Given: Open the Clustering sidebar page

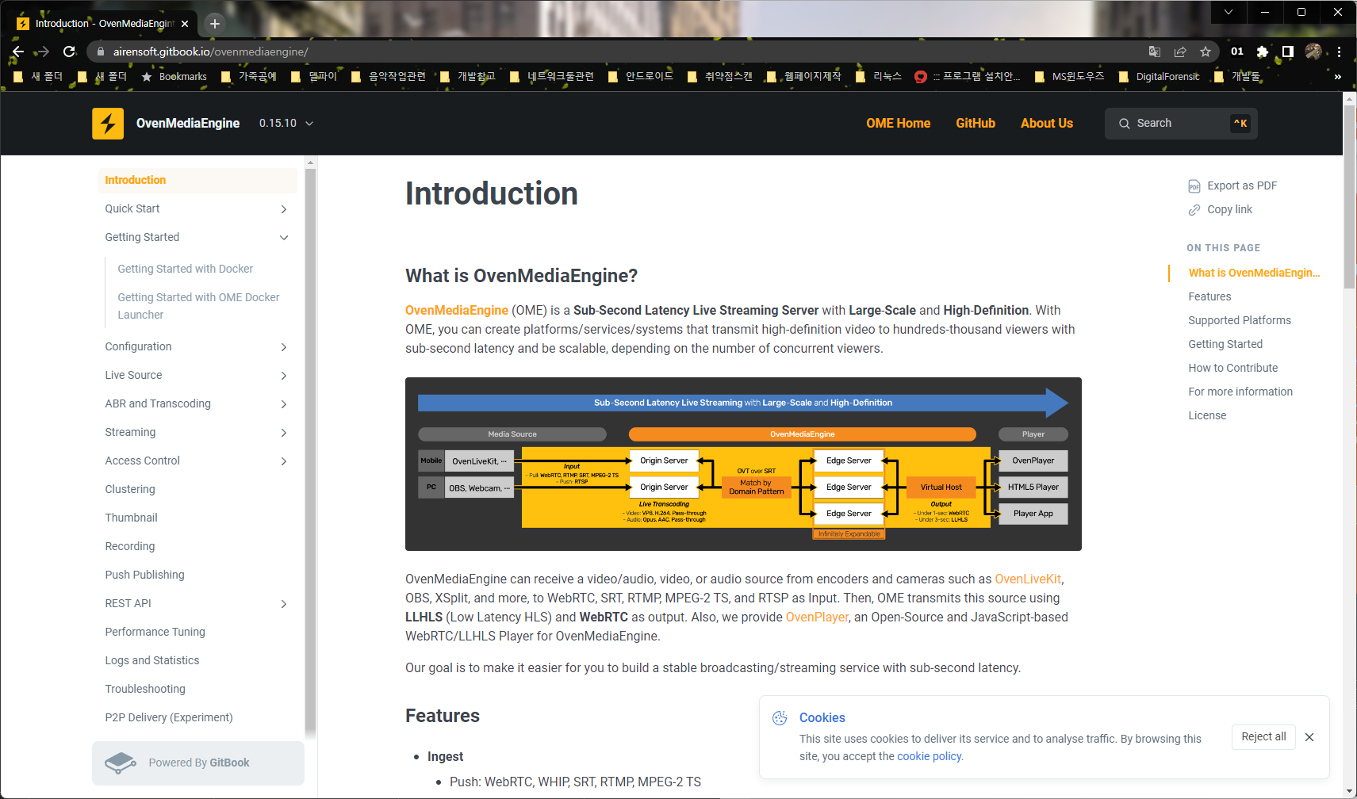Looking at the screenshot, I should coord(130,490).
